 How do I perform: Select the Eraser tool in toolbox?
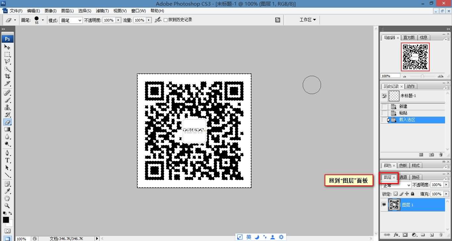pos(7,122)
